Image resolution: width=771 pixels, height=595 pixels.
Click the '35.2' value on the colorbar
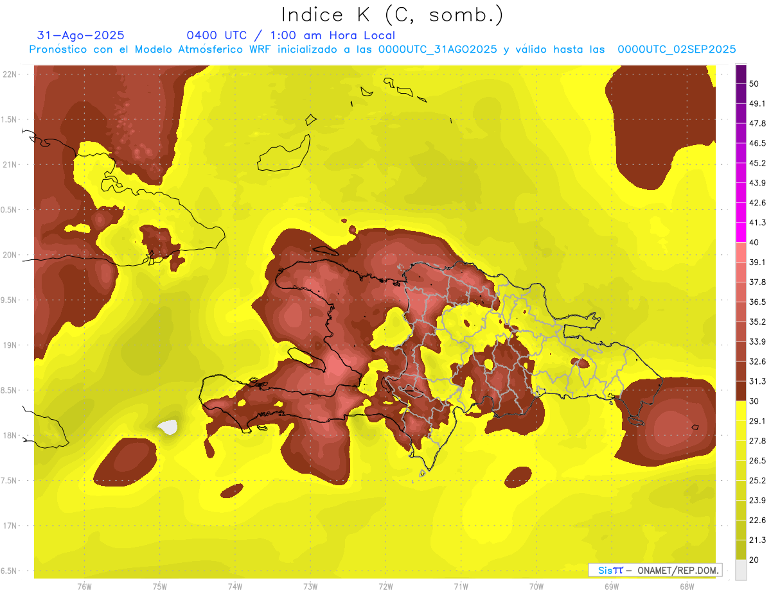click(758, 322)
